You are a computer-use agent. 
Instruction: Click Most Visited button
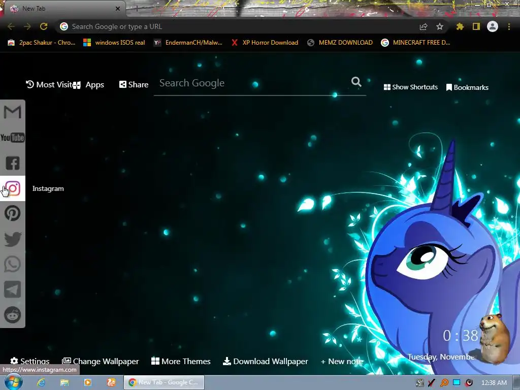coord(49,85)
